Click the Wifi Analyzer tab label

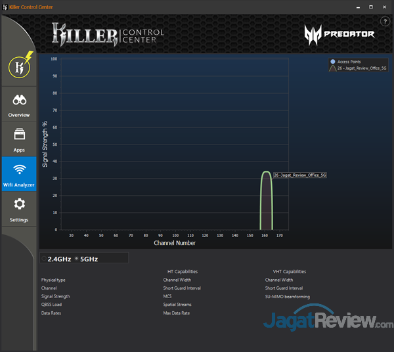tap(19, 185)
